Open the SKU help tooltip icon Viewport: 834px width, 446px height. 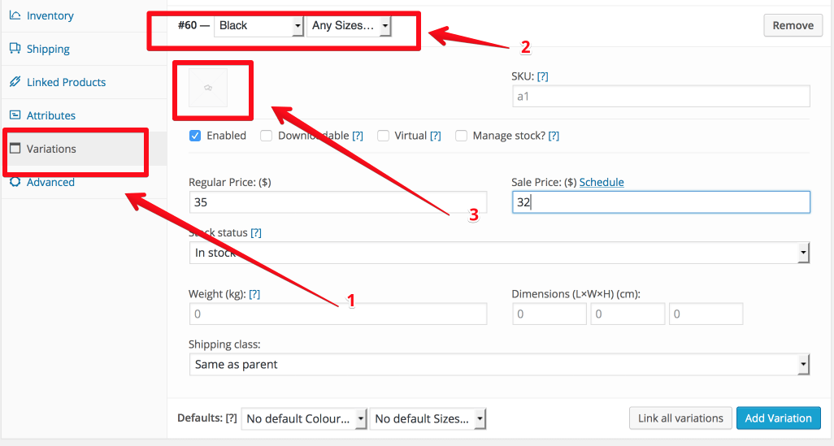coord(542,76)
